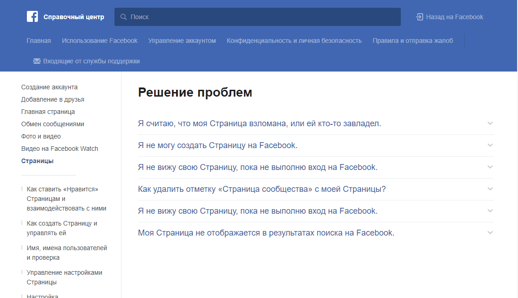Open question «Моя Страница не отображается в результатах поиска»
Image resolution: width=518 pixels, height=298 pixels.
coord(266,233)
